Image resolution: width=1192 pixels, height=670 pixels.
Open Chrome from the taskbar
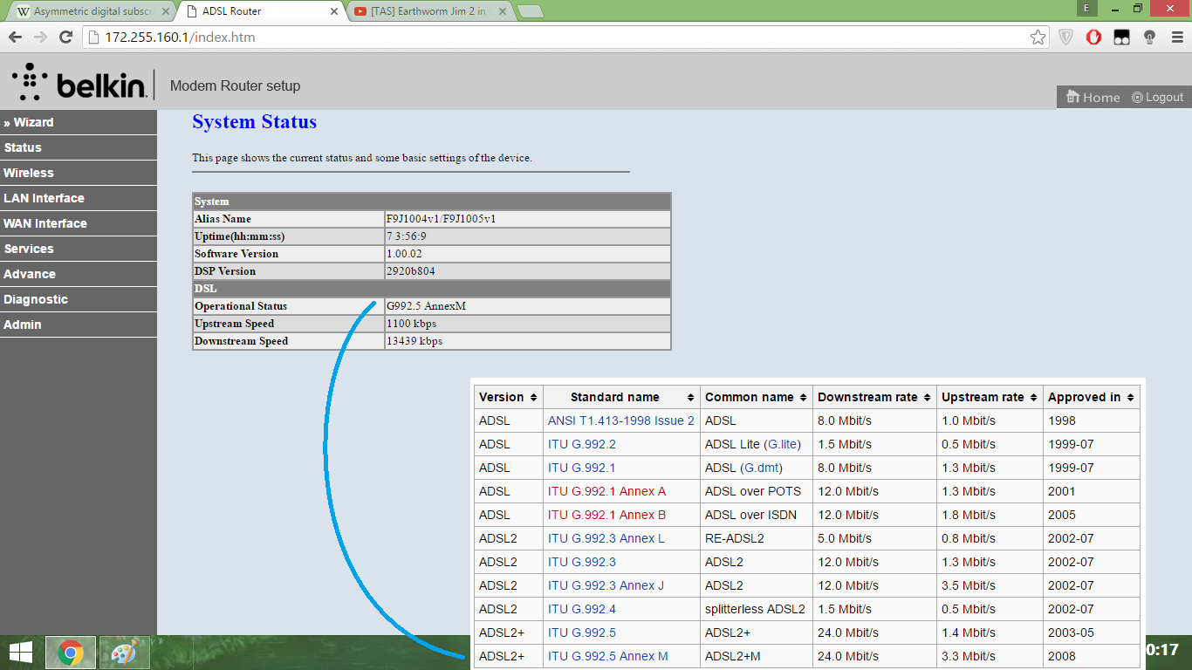pyautogui.click(x=71, y=653)
